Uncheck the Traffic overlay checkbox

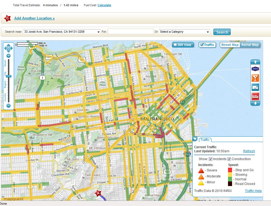[202, 45]
